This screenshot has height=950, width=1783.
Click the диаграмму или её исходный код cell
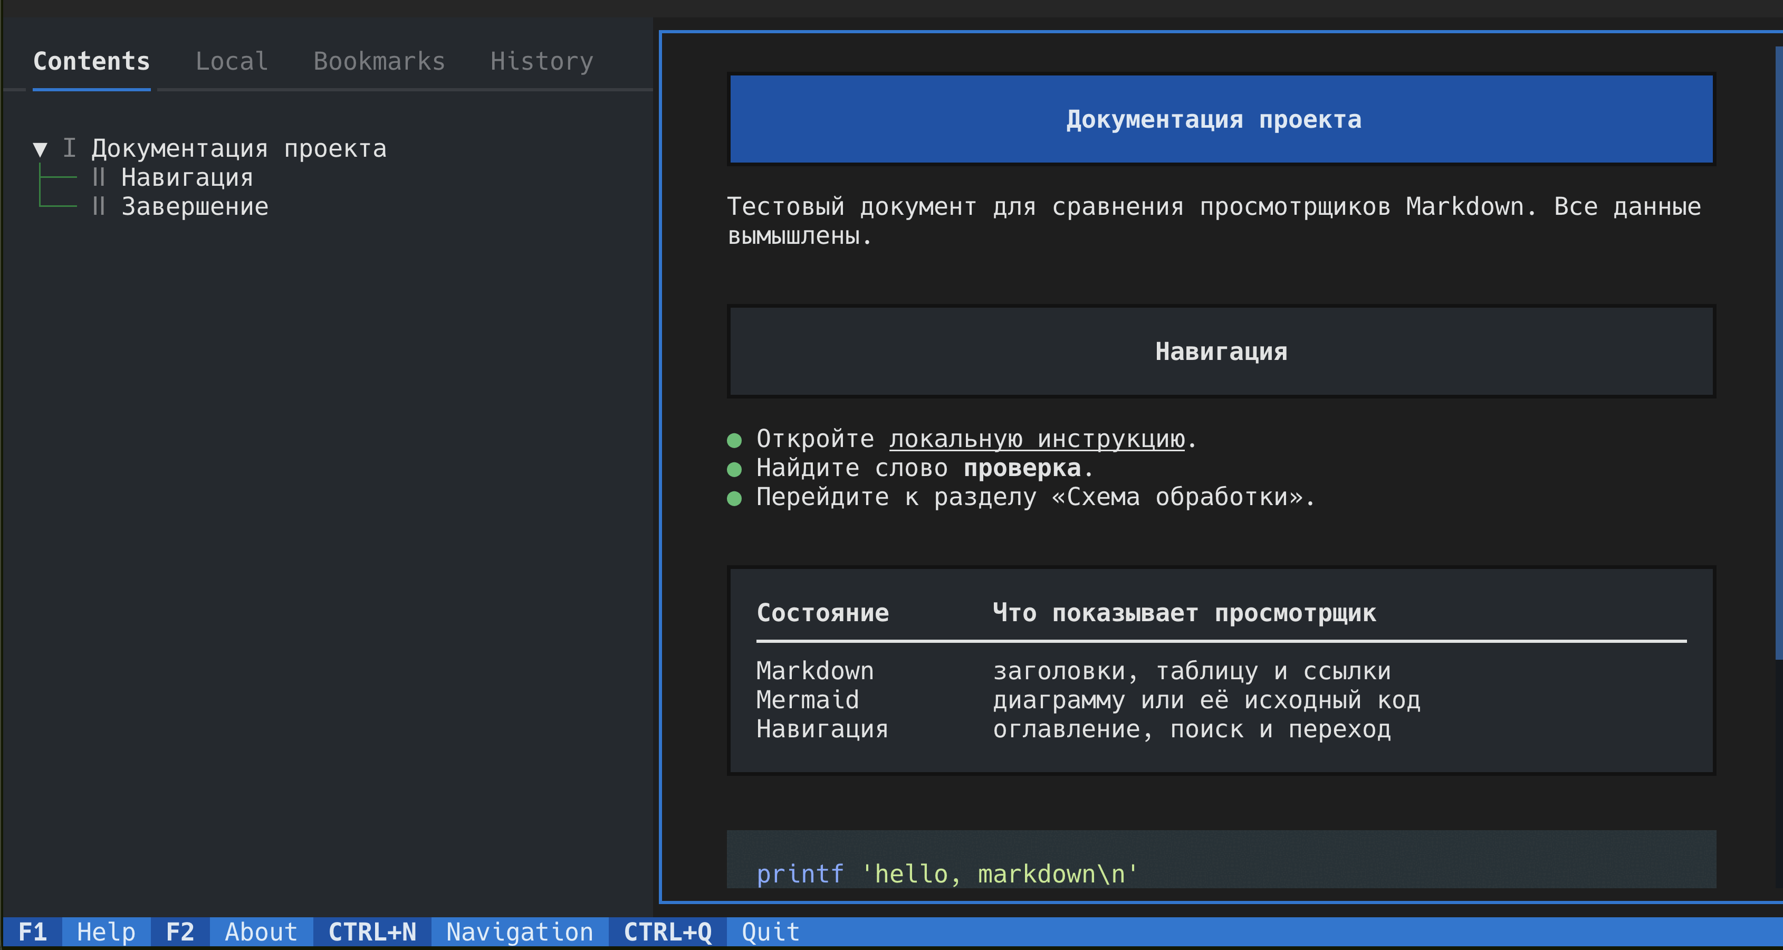1206,700
